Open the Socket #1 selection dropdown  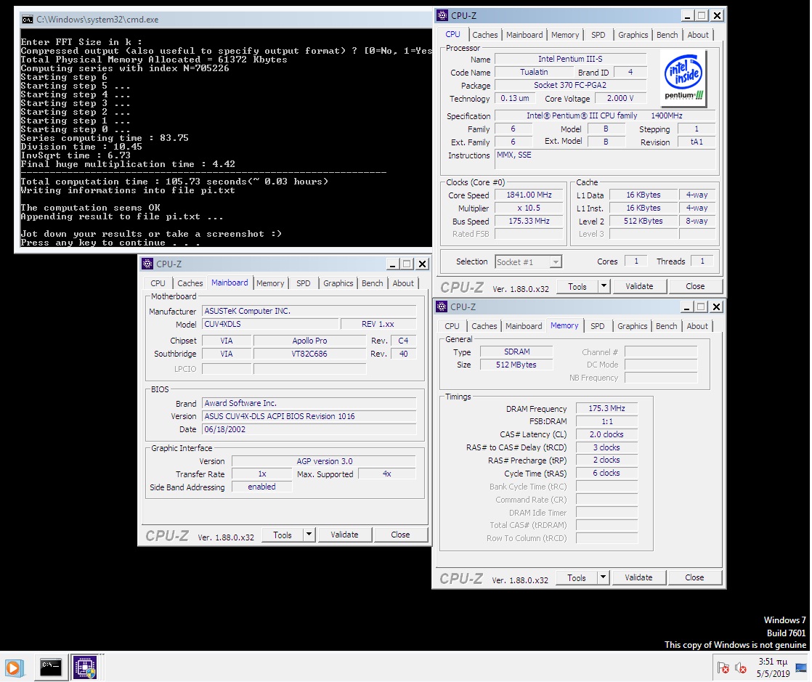point(556,262)
